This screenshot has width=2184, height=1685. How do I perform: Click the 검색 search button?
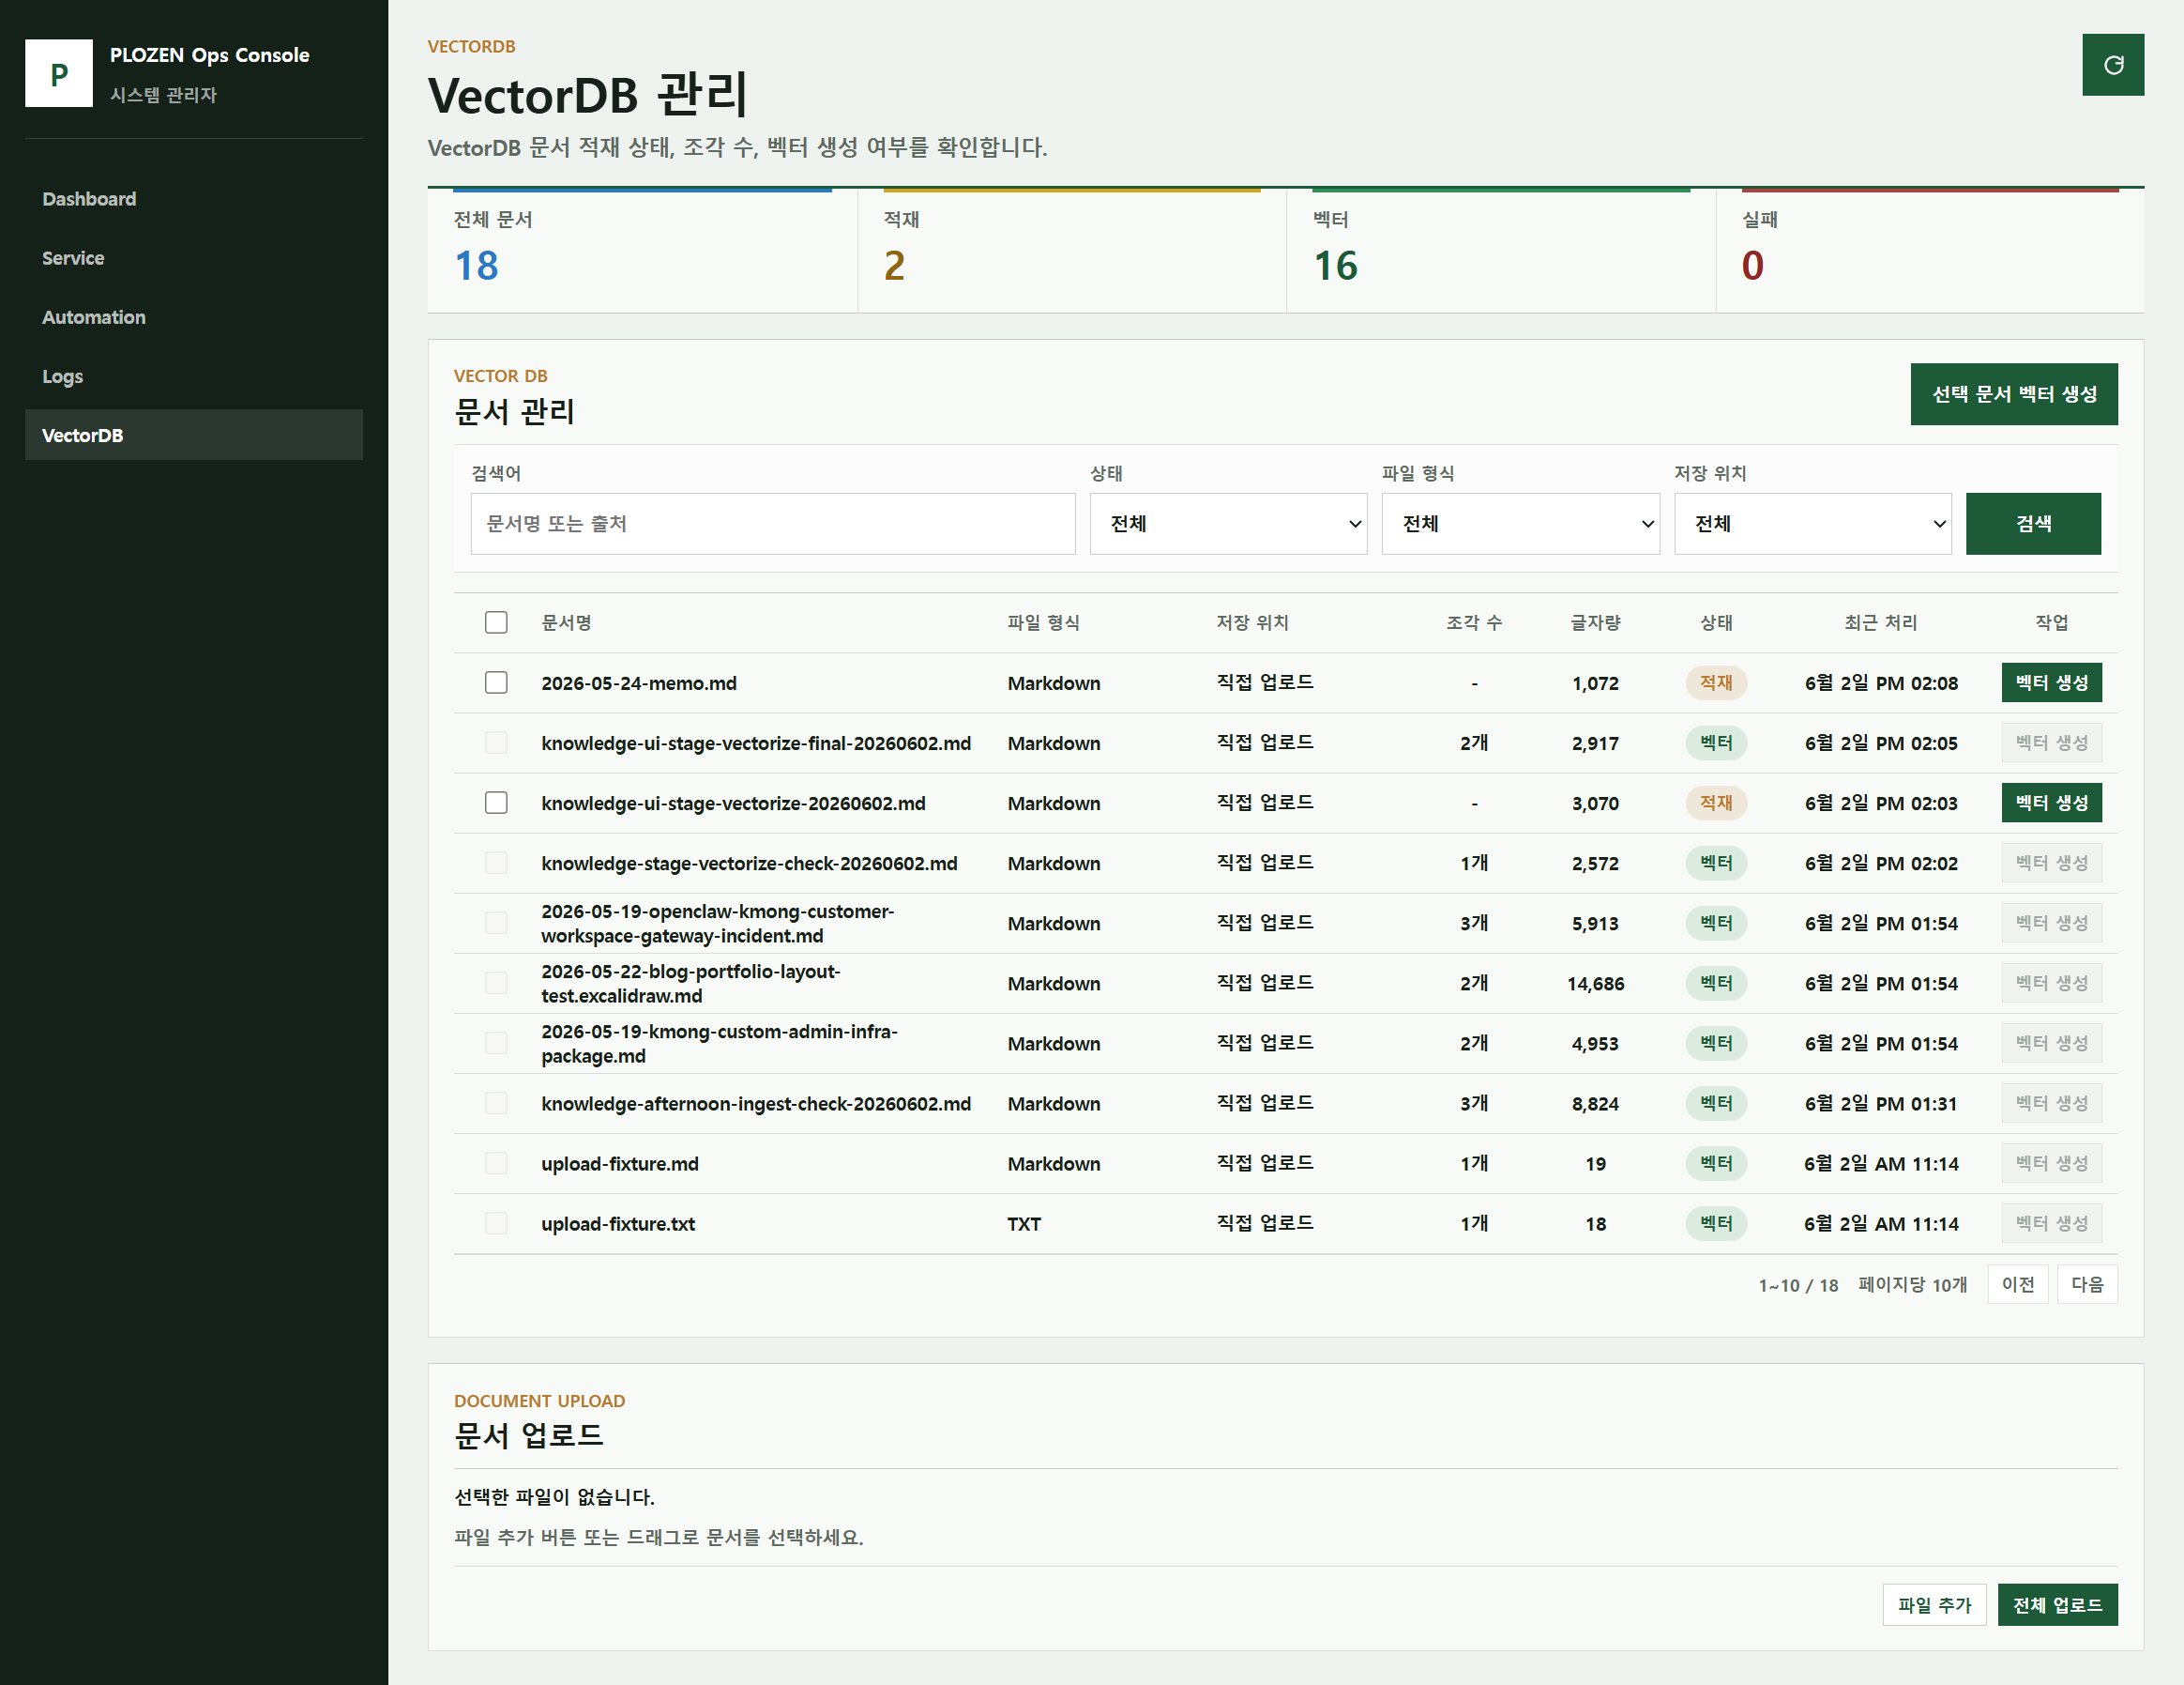(2032, 523)
